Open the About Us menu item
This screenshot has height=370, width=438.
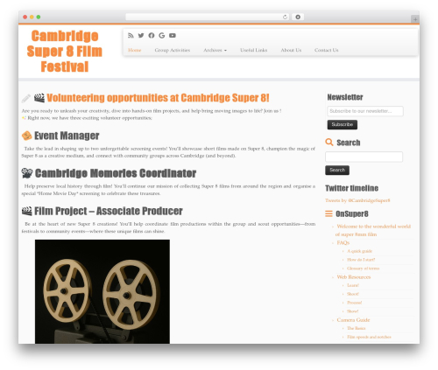click(291, 50)
